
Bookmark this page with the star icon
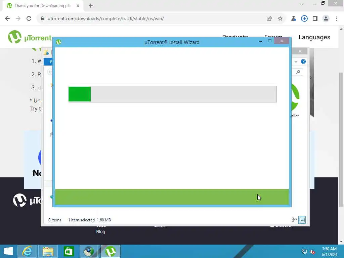(x=280, y=19)
